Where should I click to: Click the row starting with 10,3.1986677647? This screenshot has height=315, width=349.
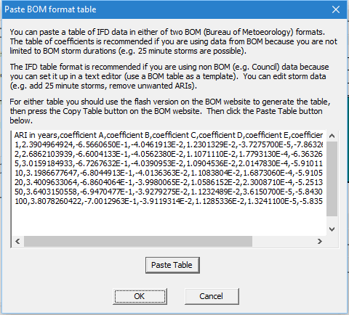(169, 173)
